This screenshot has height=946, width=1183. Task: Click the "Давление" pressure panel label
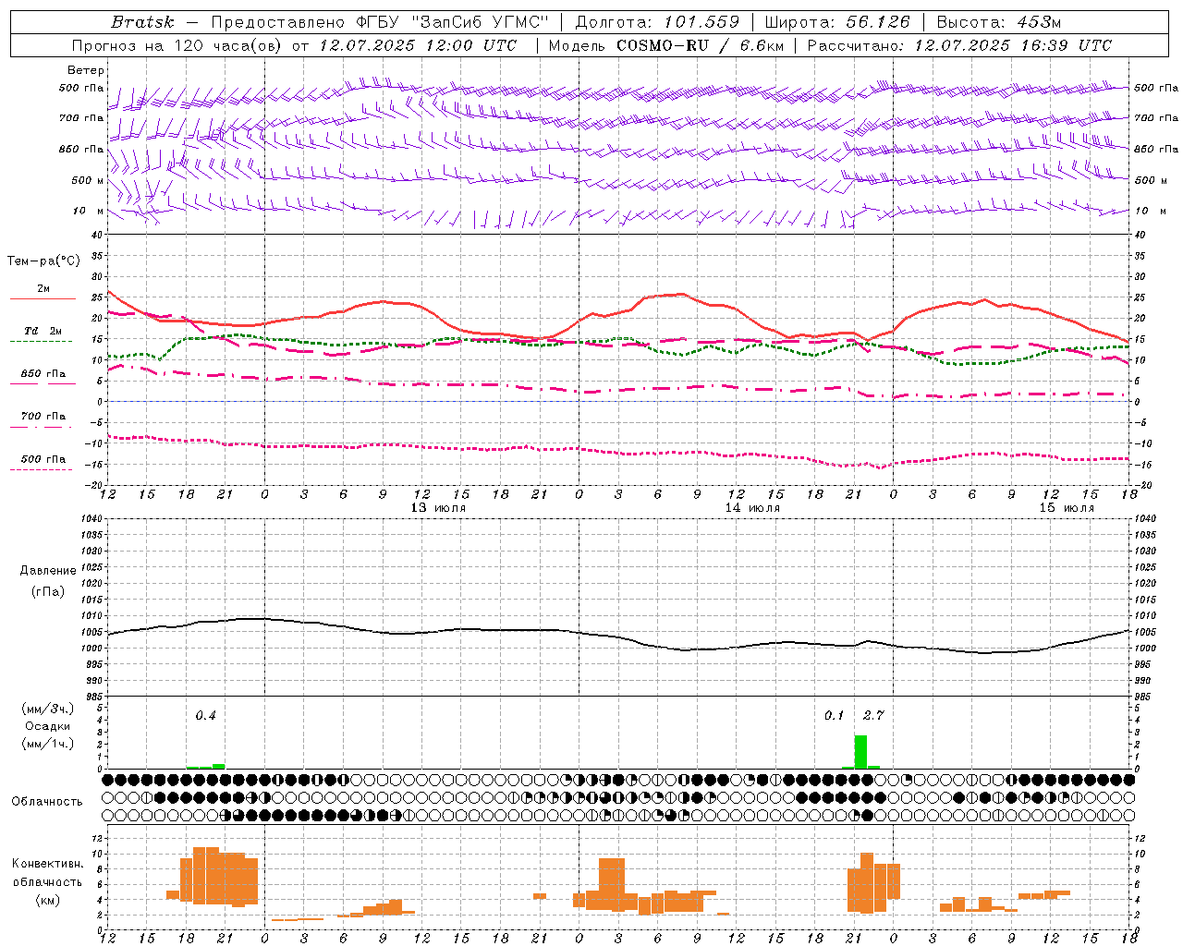(x=48, y=571)
